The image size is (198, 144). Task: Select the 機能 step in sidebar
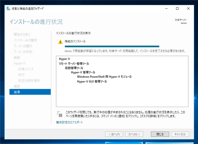pyautogui.click(x=17, y=58)
